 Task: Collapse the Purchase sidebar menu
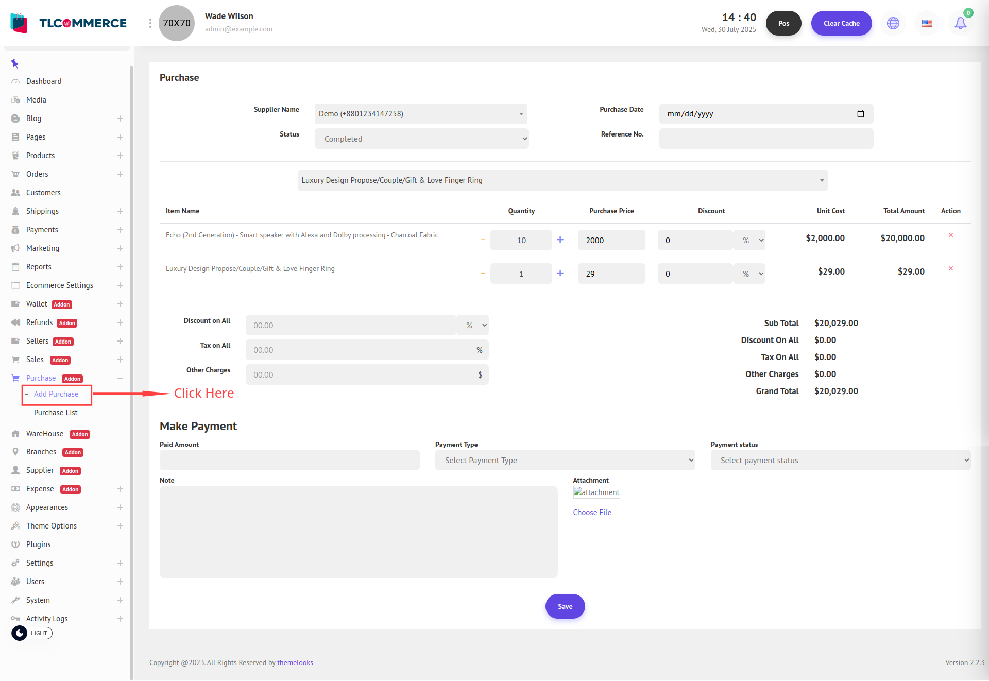(120, 378)
